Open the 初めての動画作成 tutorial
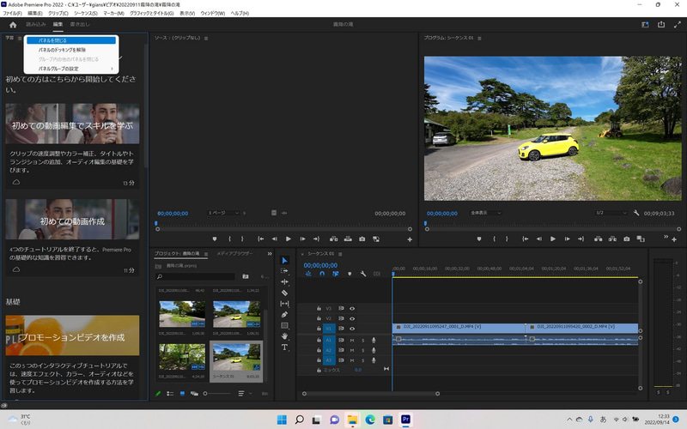687x429 pixels. coord(72,221)
